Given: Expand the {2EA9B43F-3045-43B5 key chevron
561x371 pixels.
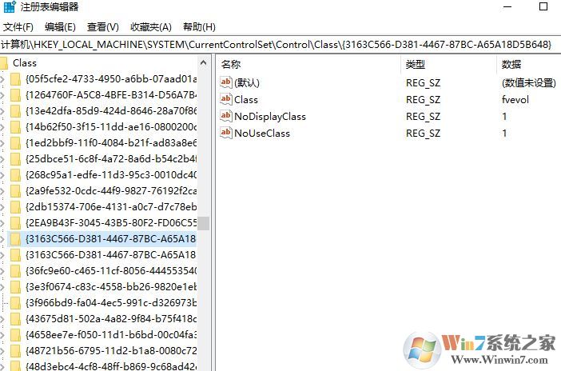Looking at the screenshot, I should tap(2, 223).
